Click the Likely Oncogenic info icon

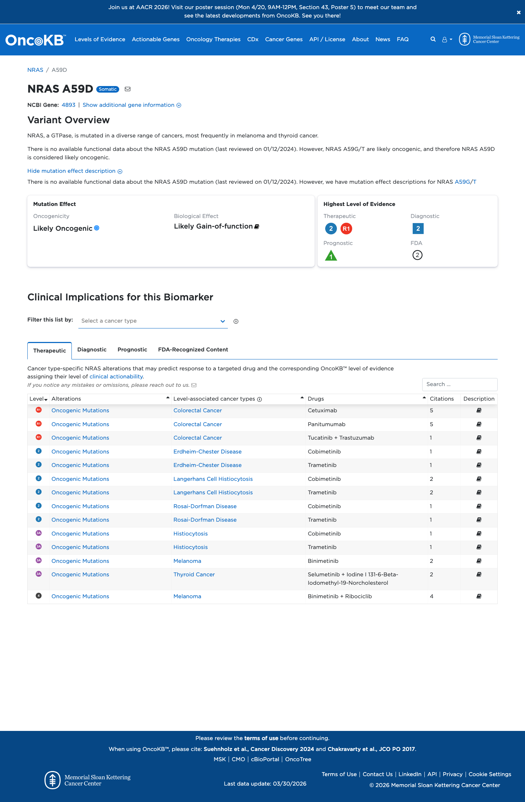[97, 228]
